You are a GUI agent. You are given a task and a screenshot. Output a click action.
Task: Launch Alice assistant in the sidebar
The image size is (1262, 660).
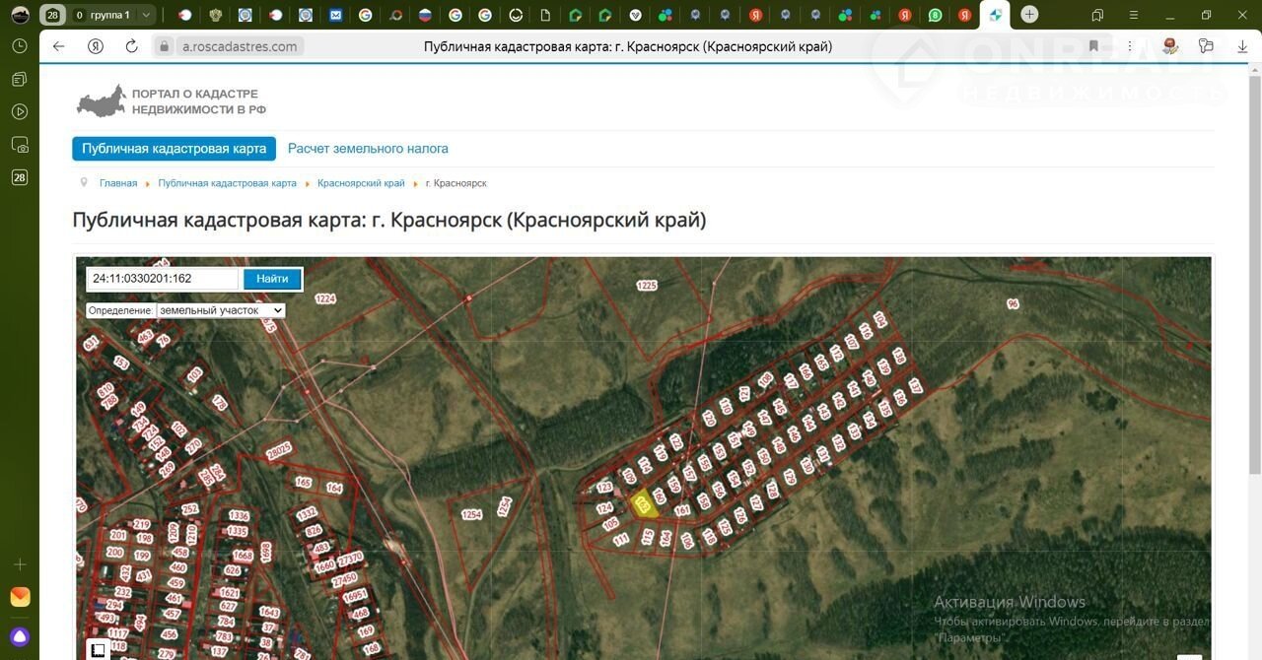(20, 636)
